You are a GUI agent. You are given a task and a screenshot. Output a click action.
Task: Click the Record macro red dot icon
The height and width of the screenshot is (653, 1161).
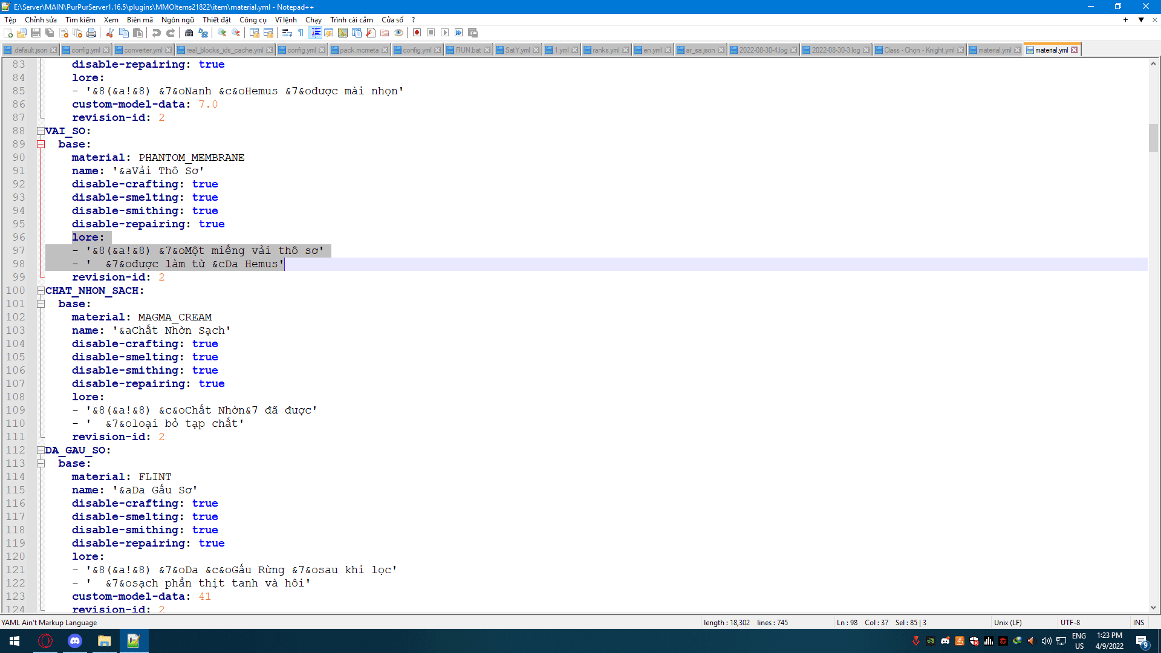[x=417, y=33]
